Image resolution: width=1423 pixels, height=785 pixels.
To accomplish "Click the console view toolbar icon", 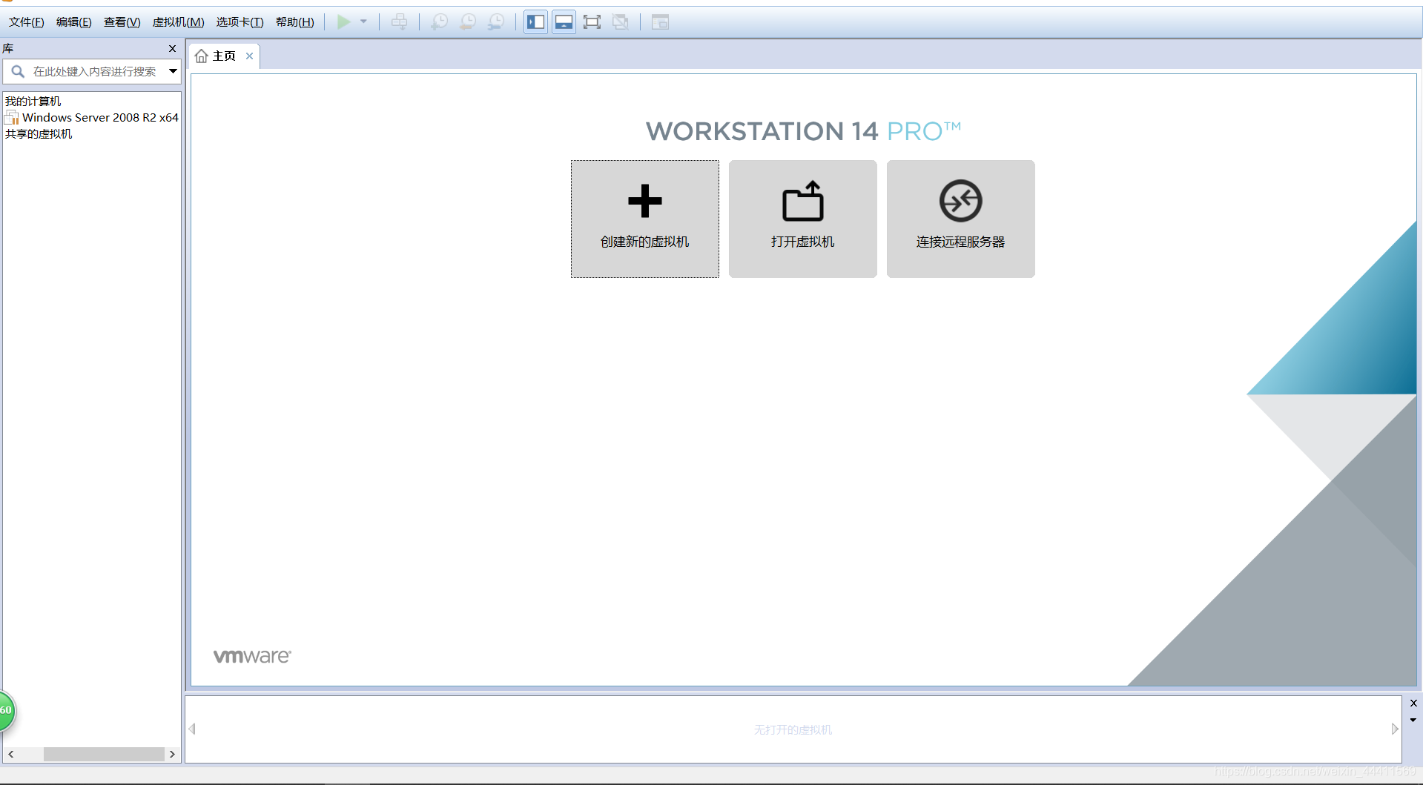I will 660,22.
